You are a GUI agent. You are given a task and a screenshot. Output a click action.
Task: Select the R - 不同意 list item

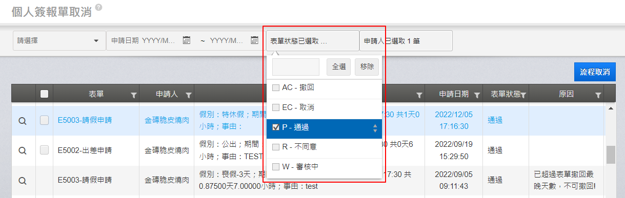point(325,147)
